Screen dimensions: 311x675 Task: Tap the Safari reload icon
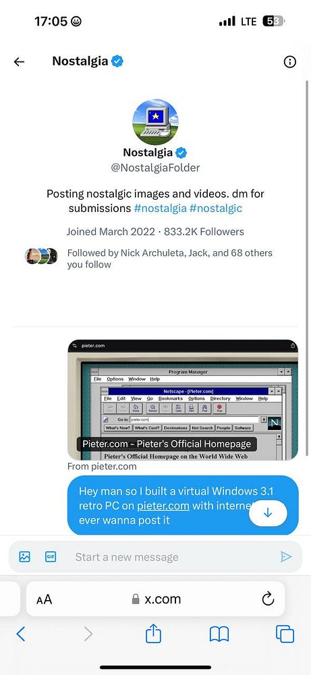click(x=268, y=598)
